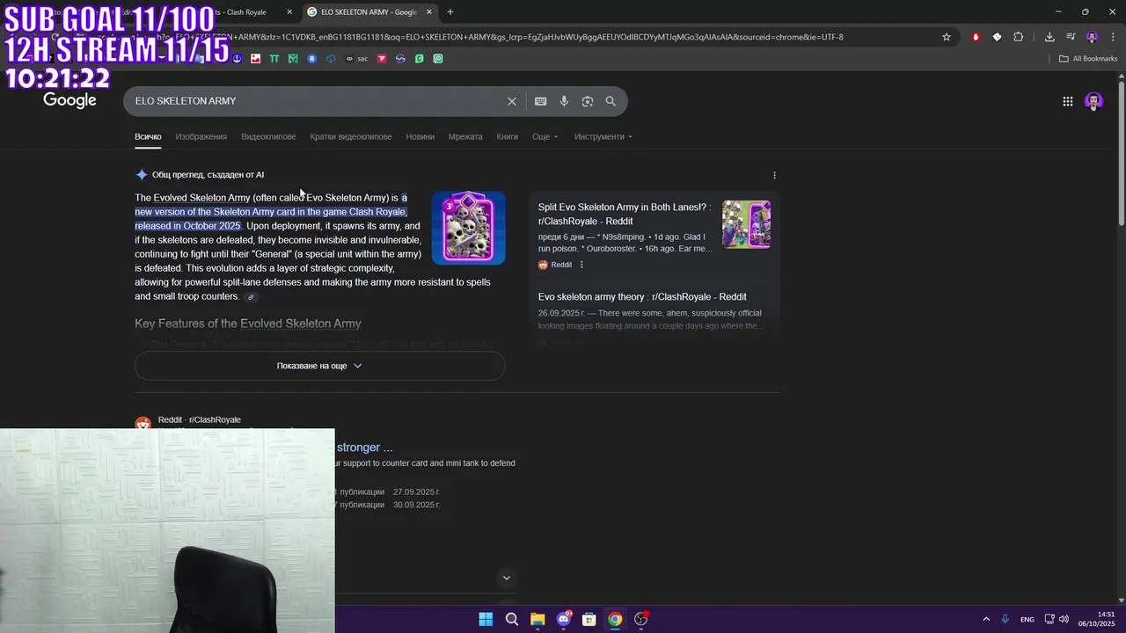Click the magnifier search submit icon
The height and width of the screenshot is (633, 1126).
click(611, 101)
